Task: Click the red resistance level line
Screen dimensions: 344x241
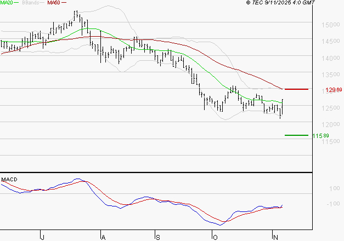Action: (x=296, y=89)
